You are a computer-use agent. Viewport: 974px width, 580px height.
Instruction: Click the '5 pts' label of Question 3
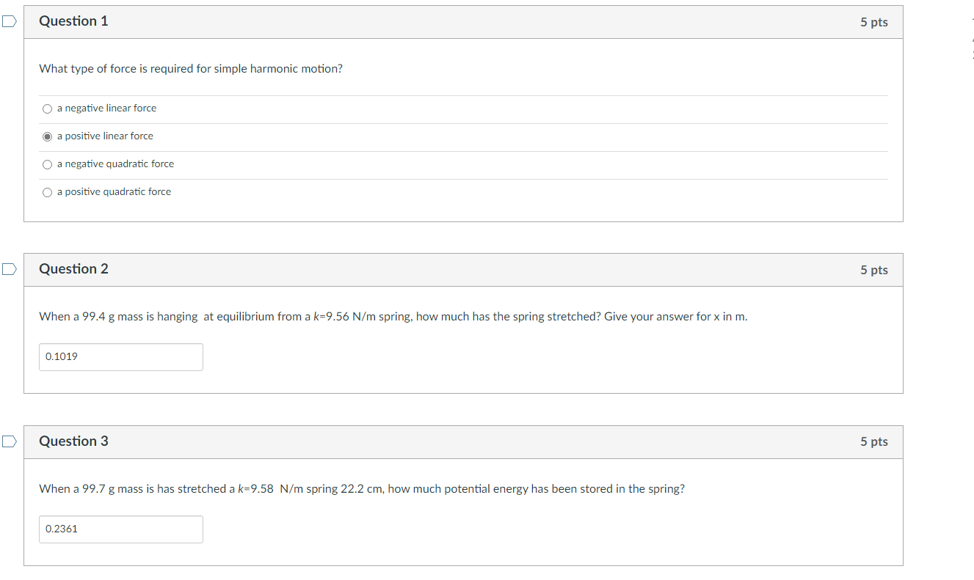(874, 441)
